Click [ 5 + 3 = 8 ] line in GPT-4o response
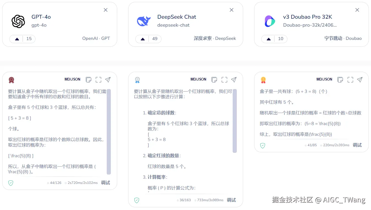The width and height of the screenshot is (371, 210). click(x=20, y=118)
